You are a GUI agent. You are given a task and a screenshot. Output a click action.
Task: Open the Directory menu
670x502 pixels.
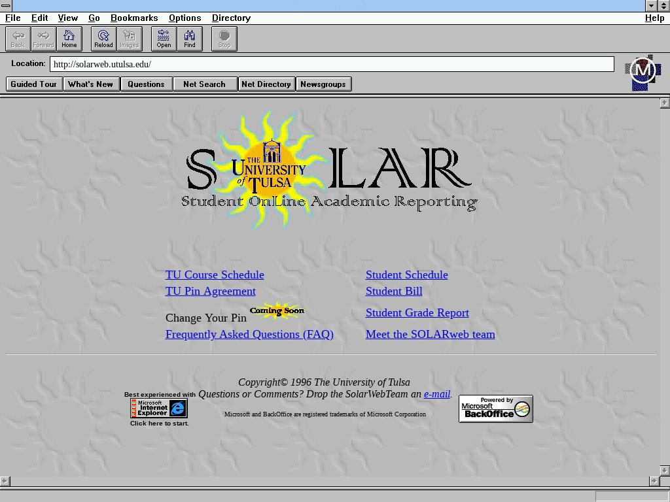pyautogui.click(x=231, y=18)
